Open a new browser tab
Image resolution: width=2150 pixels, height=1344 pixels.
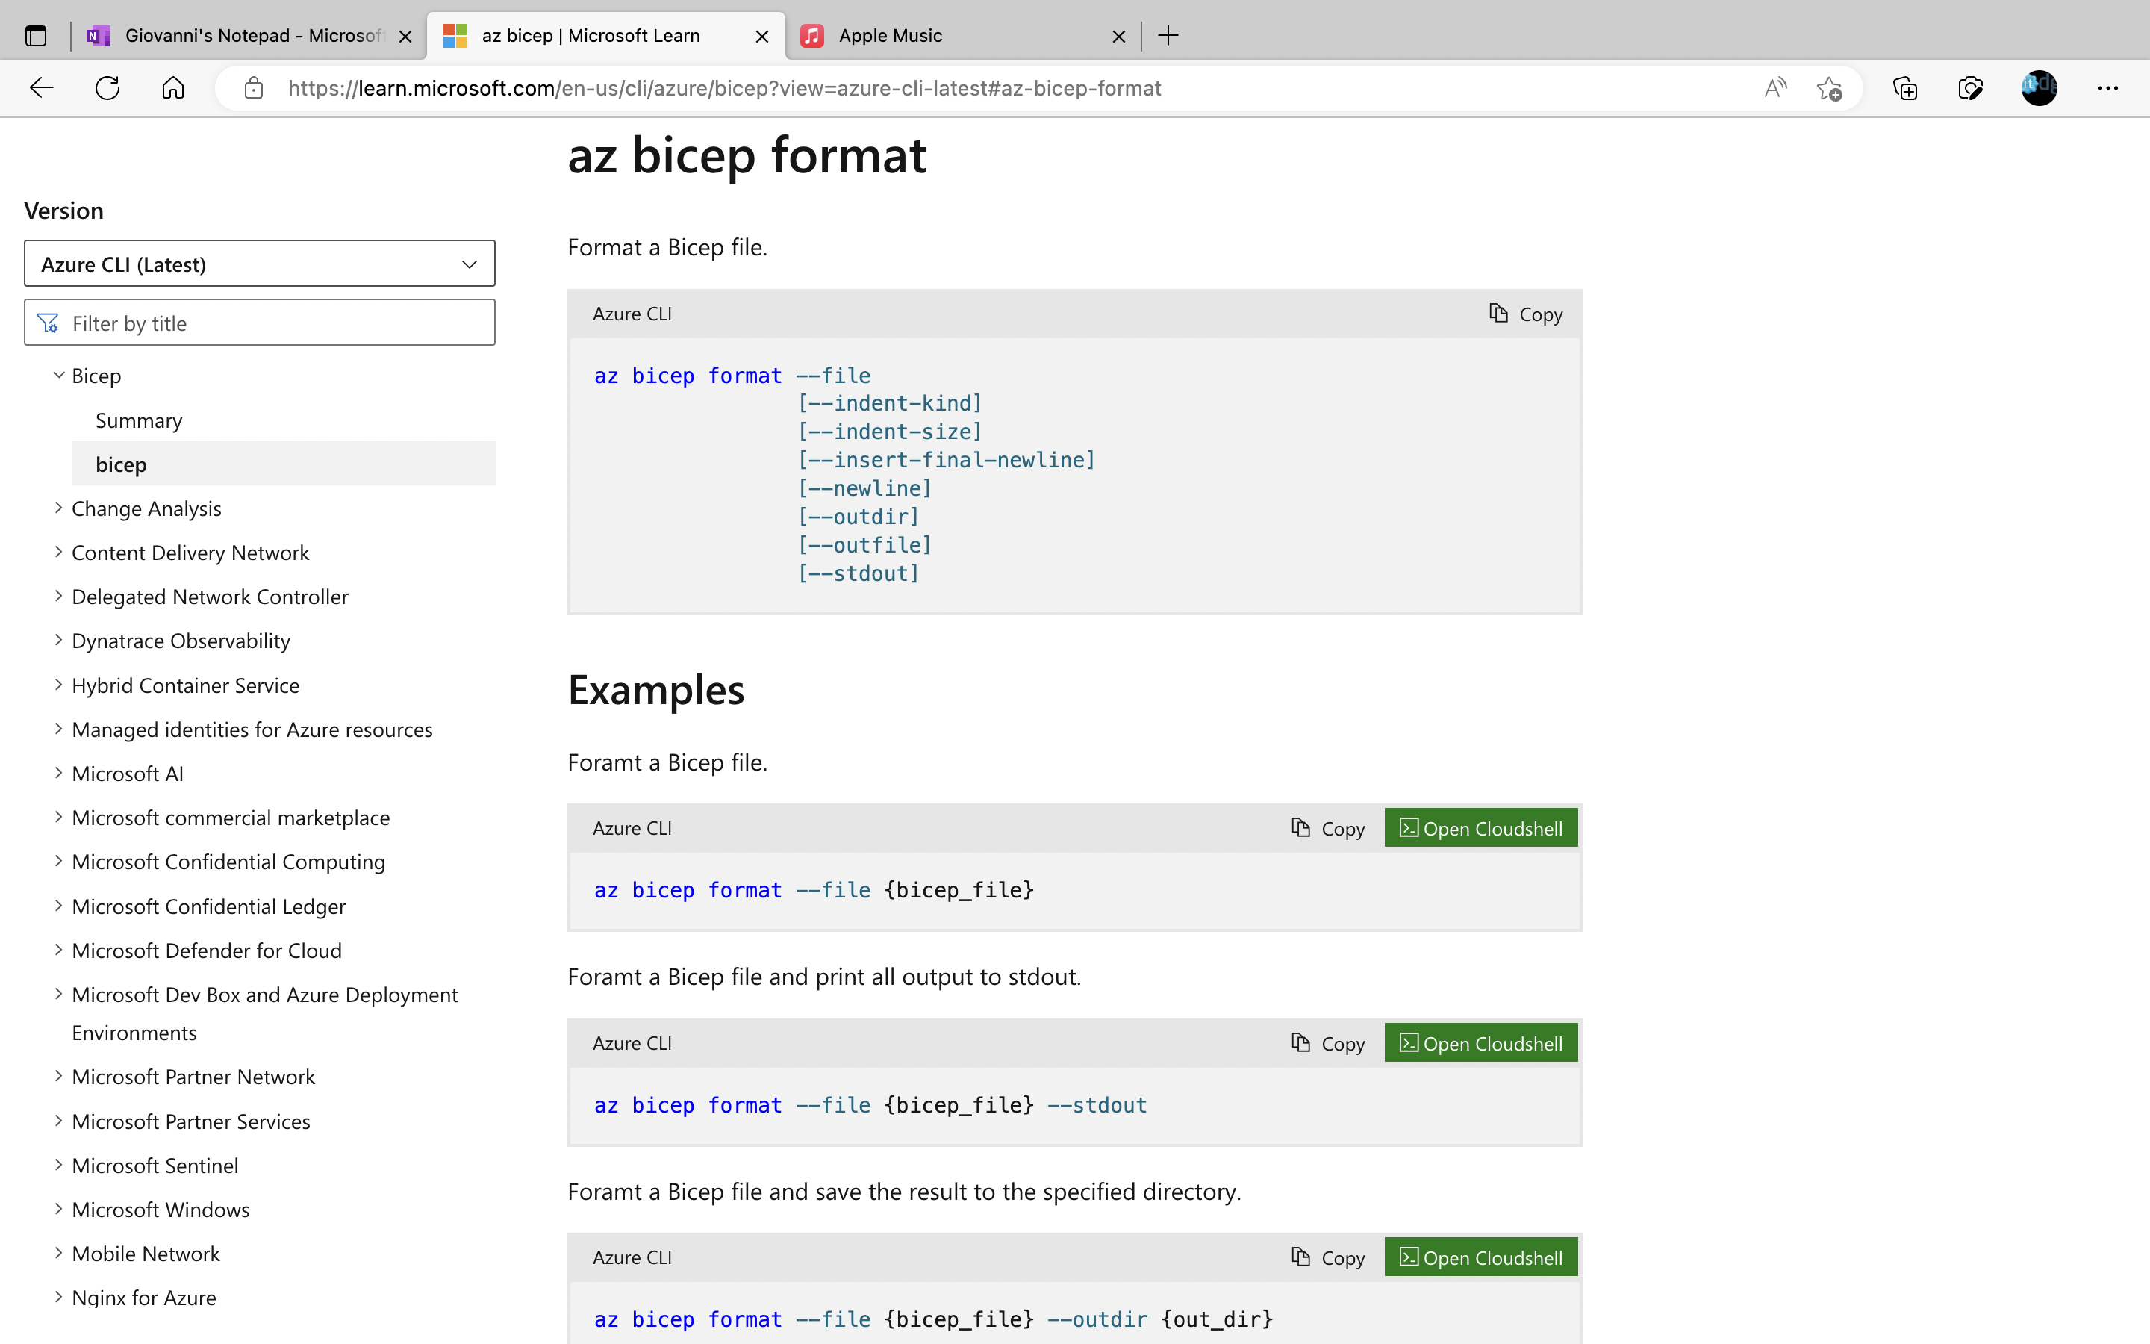[1167, 36]
